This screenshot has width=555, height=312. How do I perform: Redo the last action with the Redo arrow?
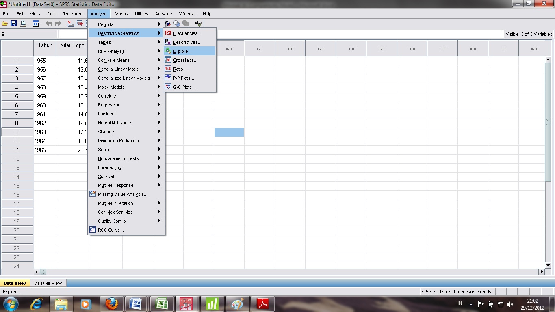click(x=58, y=23)
